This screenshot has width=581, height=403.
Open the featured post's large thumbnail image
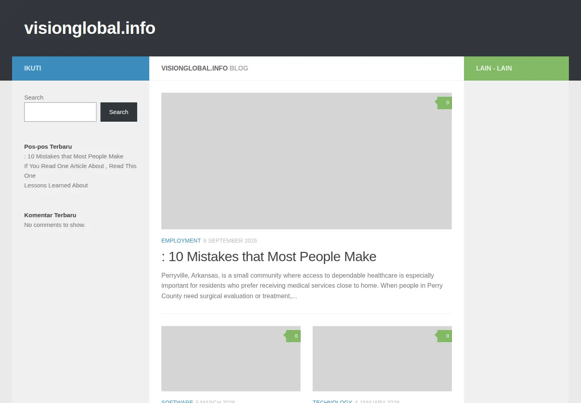click(307, 161)
